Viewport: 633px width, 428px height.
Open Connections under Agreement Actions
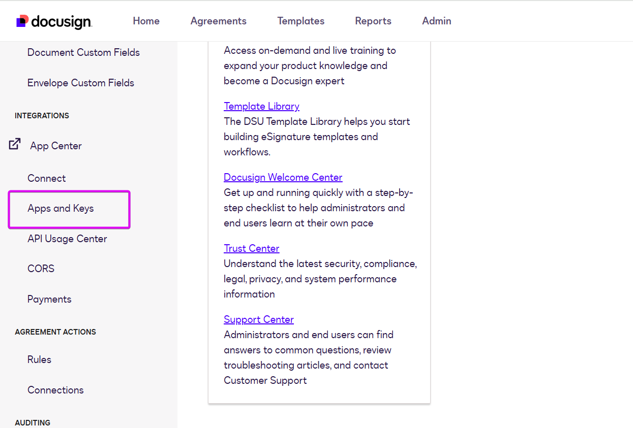tap(55, 390)
